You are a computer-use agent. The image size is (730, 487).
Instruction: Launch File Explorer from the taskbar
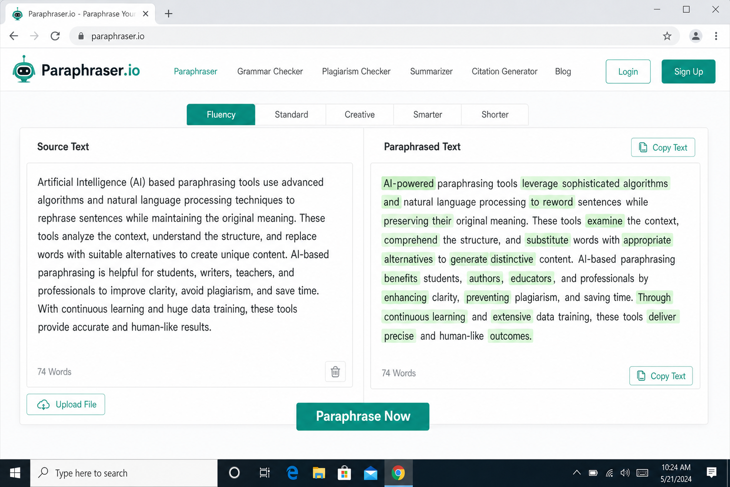(318, 472)
